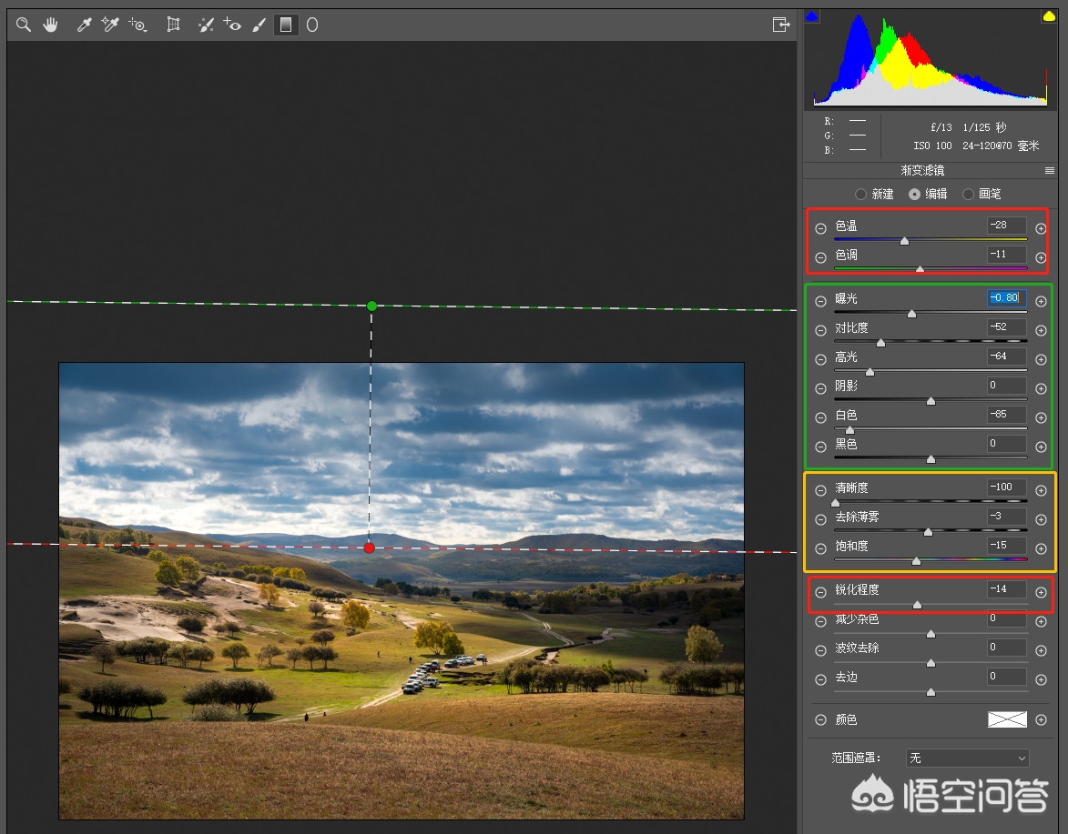Screen dimensions: 1068x834
Task: Select the Red Eye Removal tool
Action: (x=232, y=25)
